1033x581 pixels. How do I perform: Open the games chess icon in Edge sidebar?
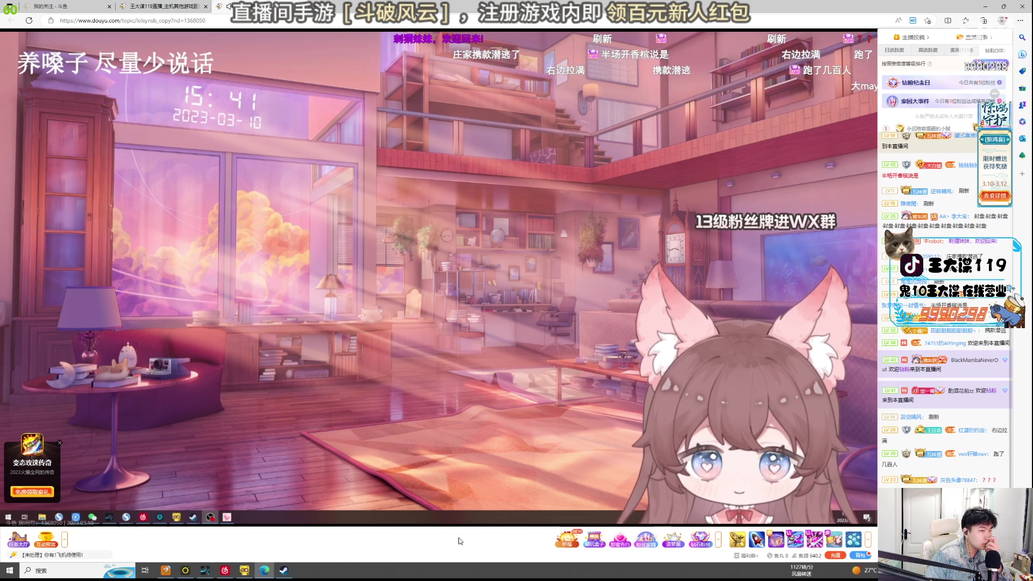click(x=1022, y=105)
